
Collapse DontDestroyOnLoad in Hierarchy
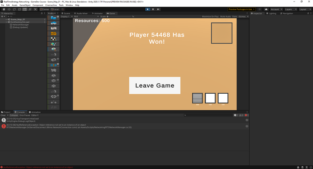click(6, 22)
